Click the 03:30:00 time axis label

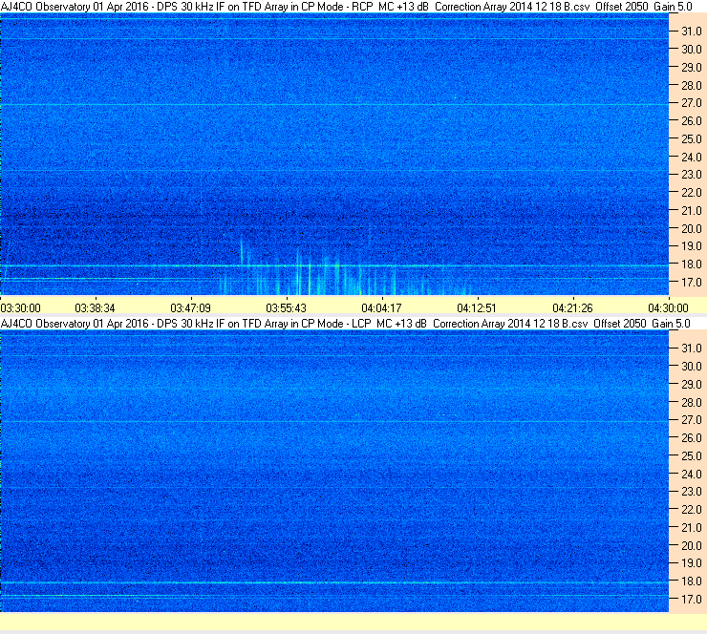pos(21,308)
